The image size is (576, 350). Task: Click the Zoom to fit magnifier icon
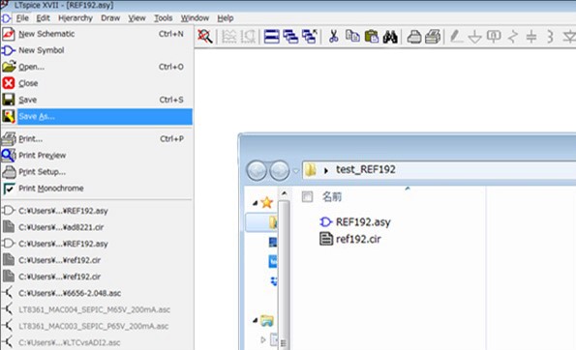point(204,37)
